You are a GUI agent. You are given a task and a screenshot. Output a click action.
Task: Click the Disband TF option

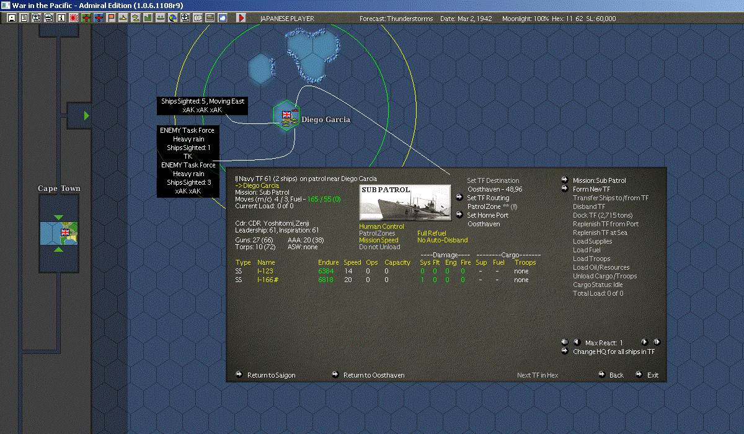pos(588,206)
